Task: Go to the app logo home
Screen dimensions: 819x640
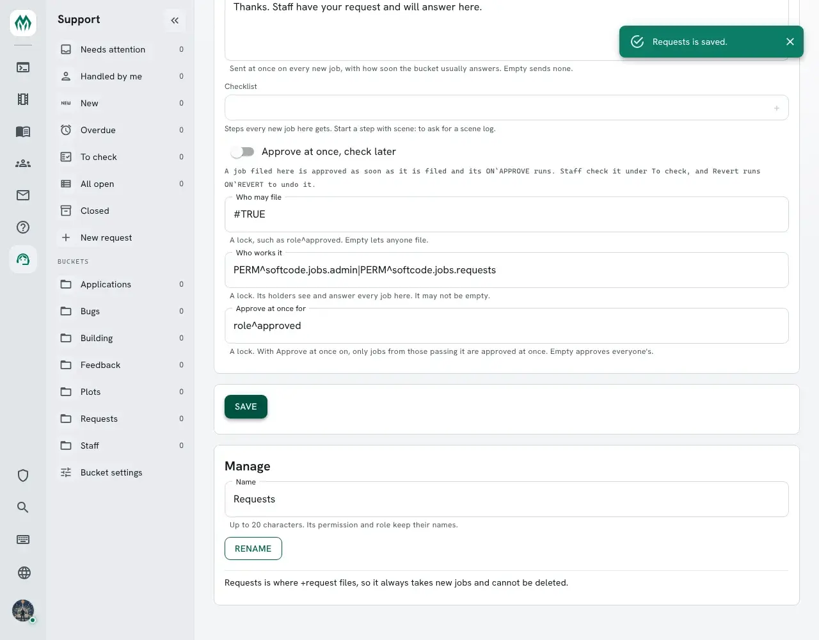Action: pos(23,23)
